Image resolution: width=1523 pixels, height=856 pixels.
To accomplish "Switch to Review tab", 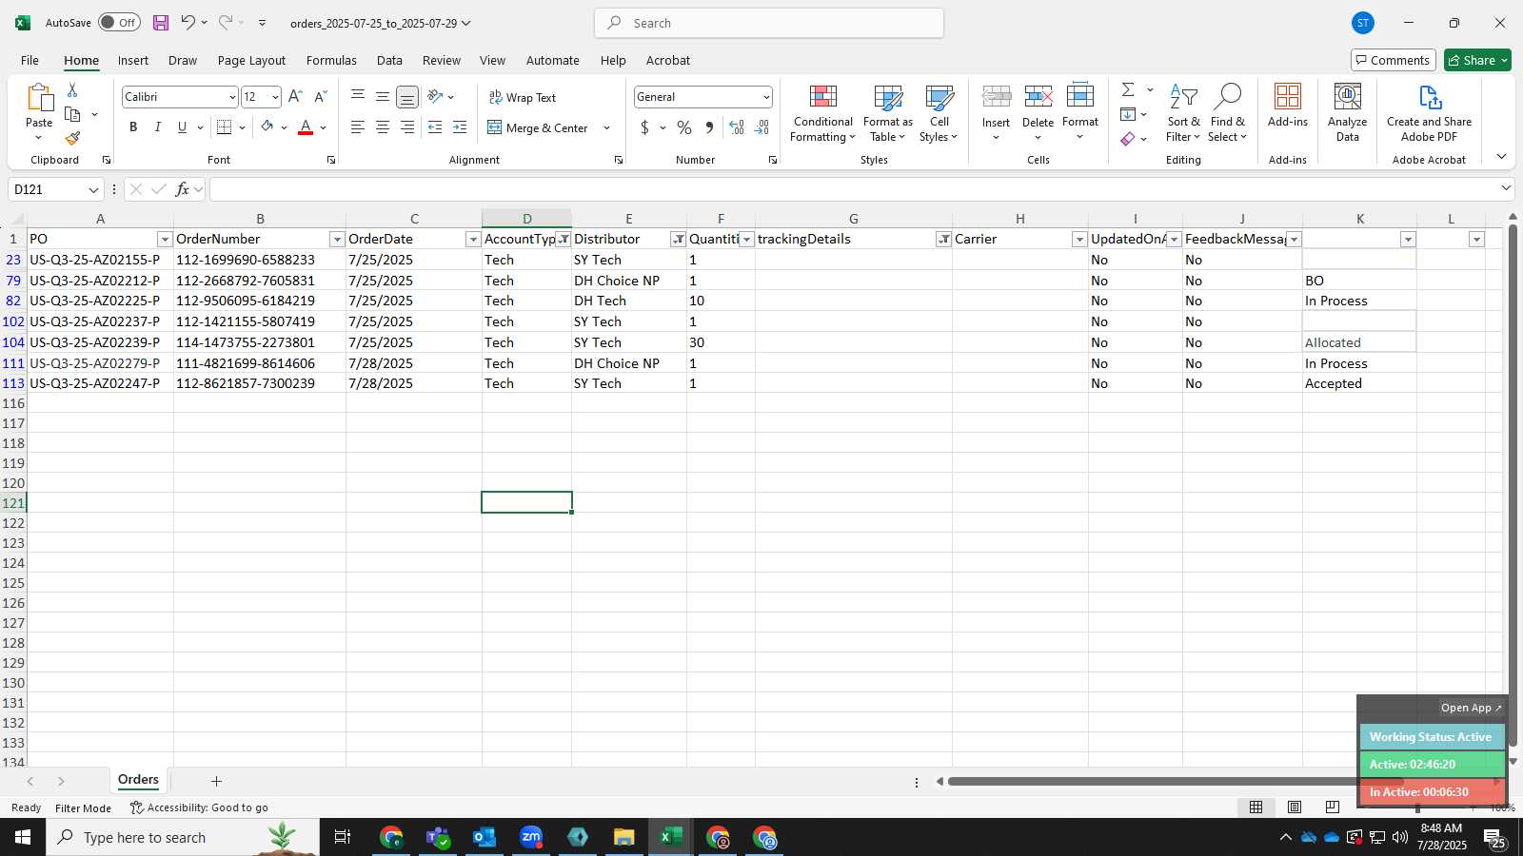I will click(442, 60).
